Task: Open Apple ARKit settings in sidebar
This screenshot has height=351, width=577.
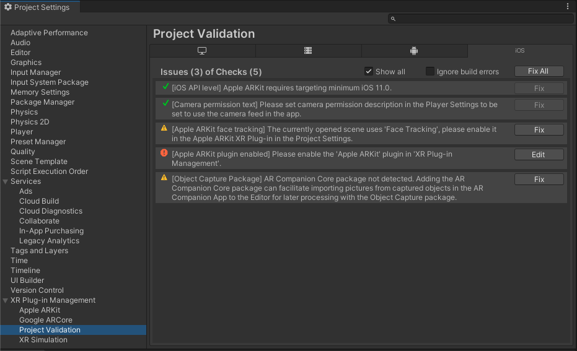Action: 40,310
